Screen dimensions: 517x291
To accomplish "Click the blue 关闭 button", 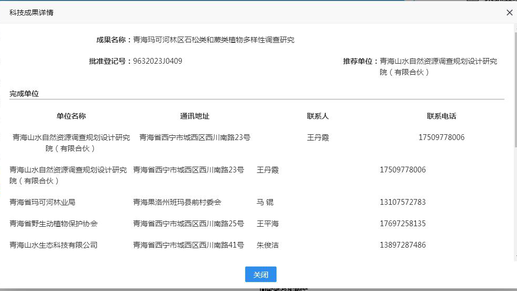I will tap(260, 275).
